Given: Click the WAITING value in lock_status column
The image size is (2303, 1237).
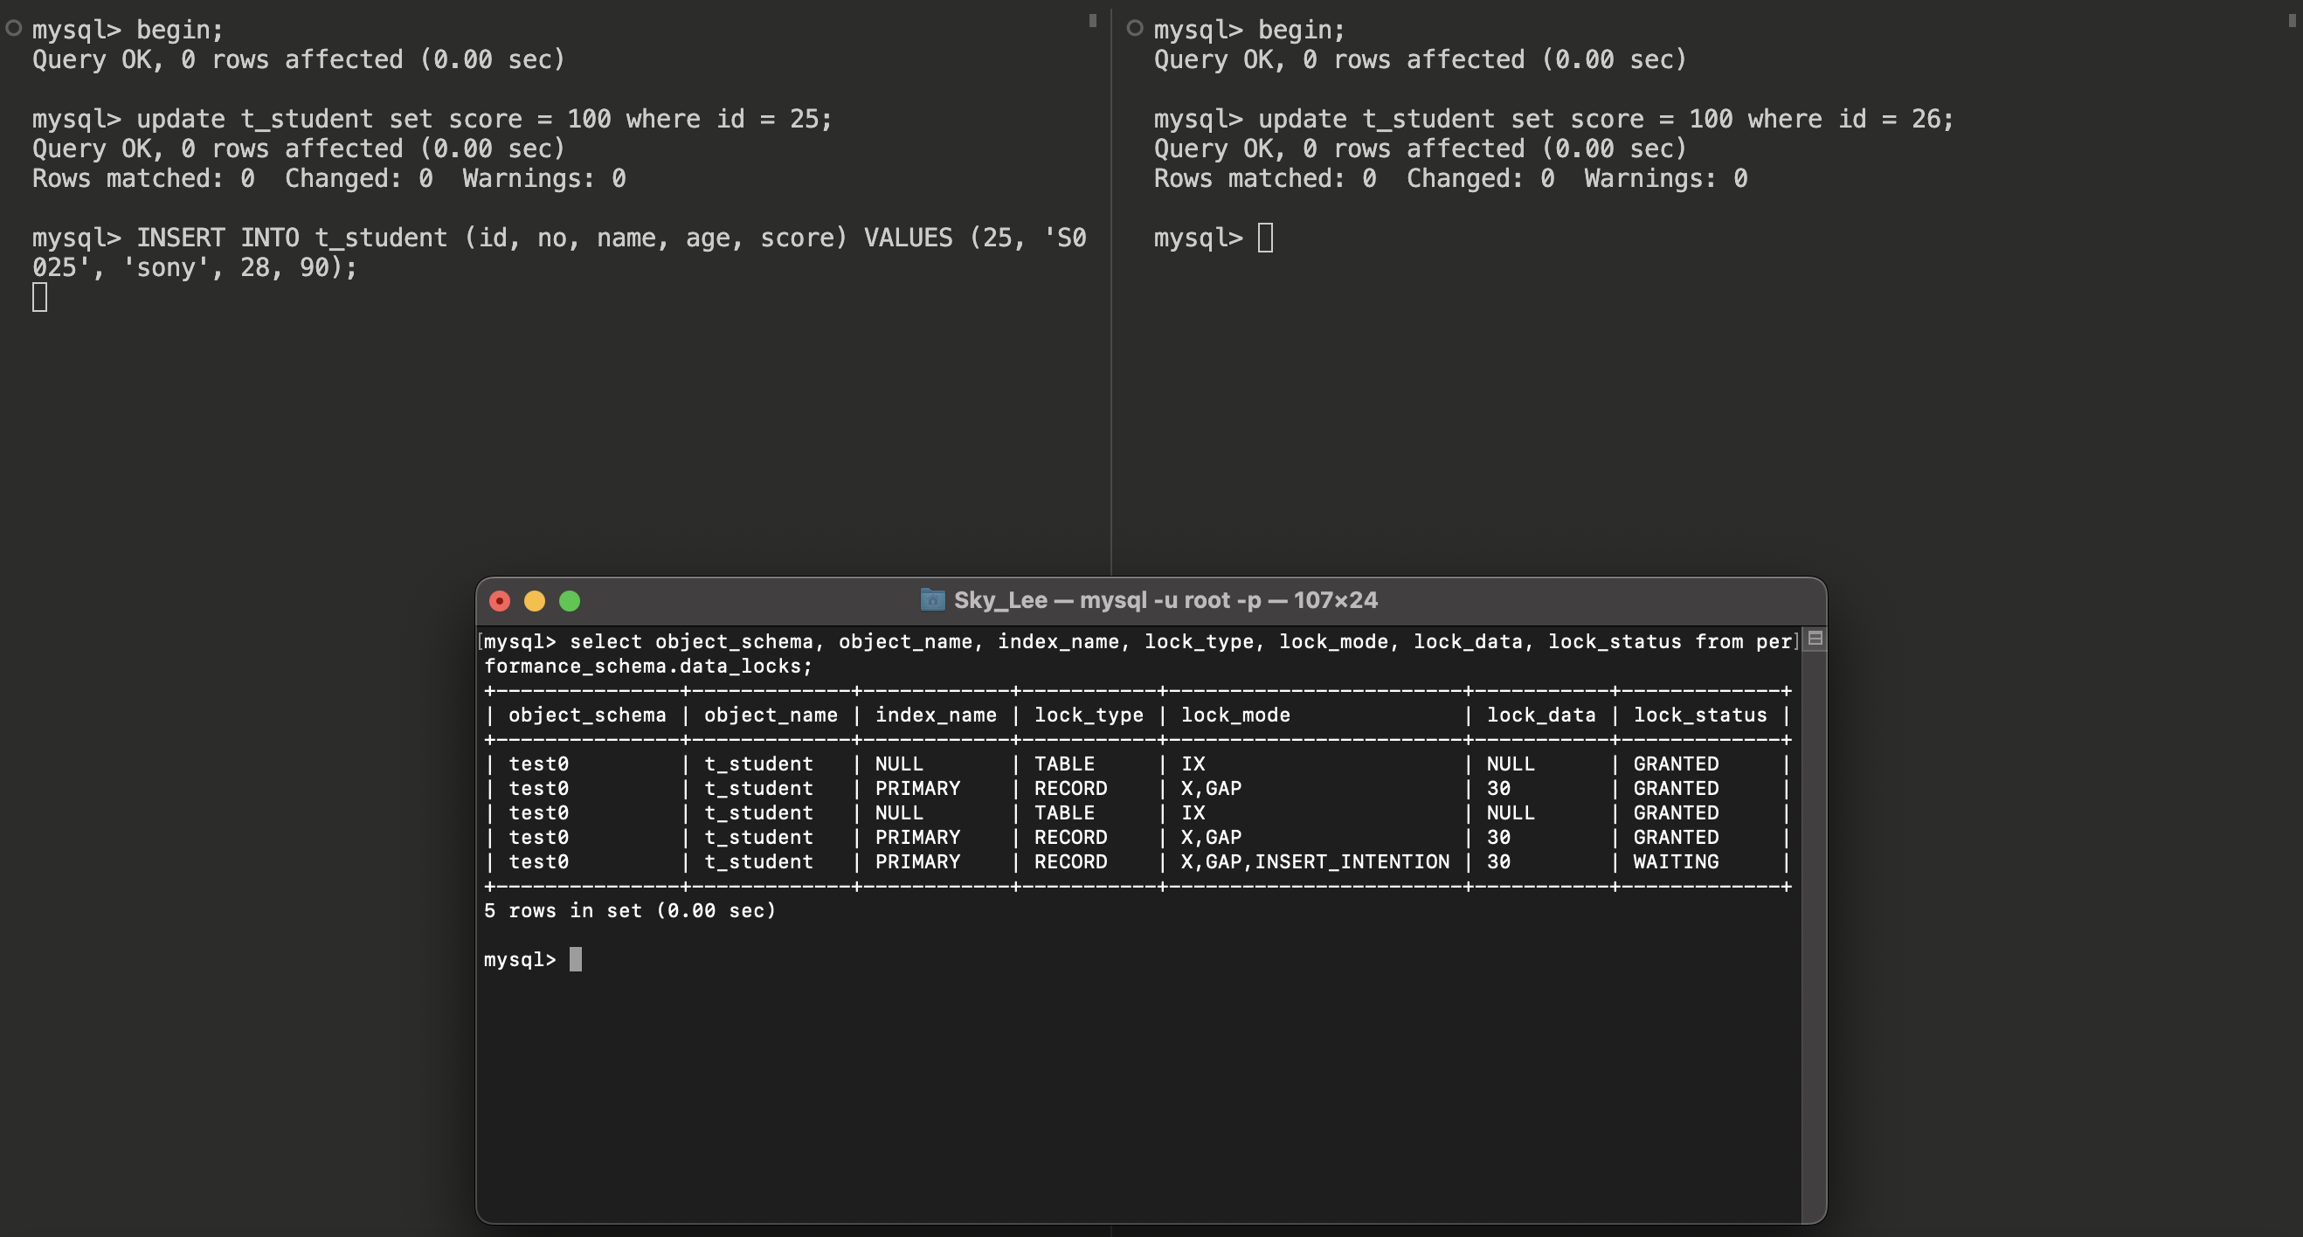Looking at the screenshot, I should 1675,862.
